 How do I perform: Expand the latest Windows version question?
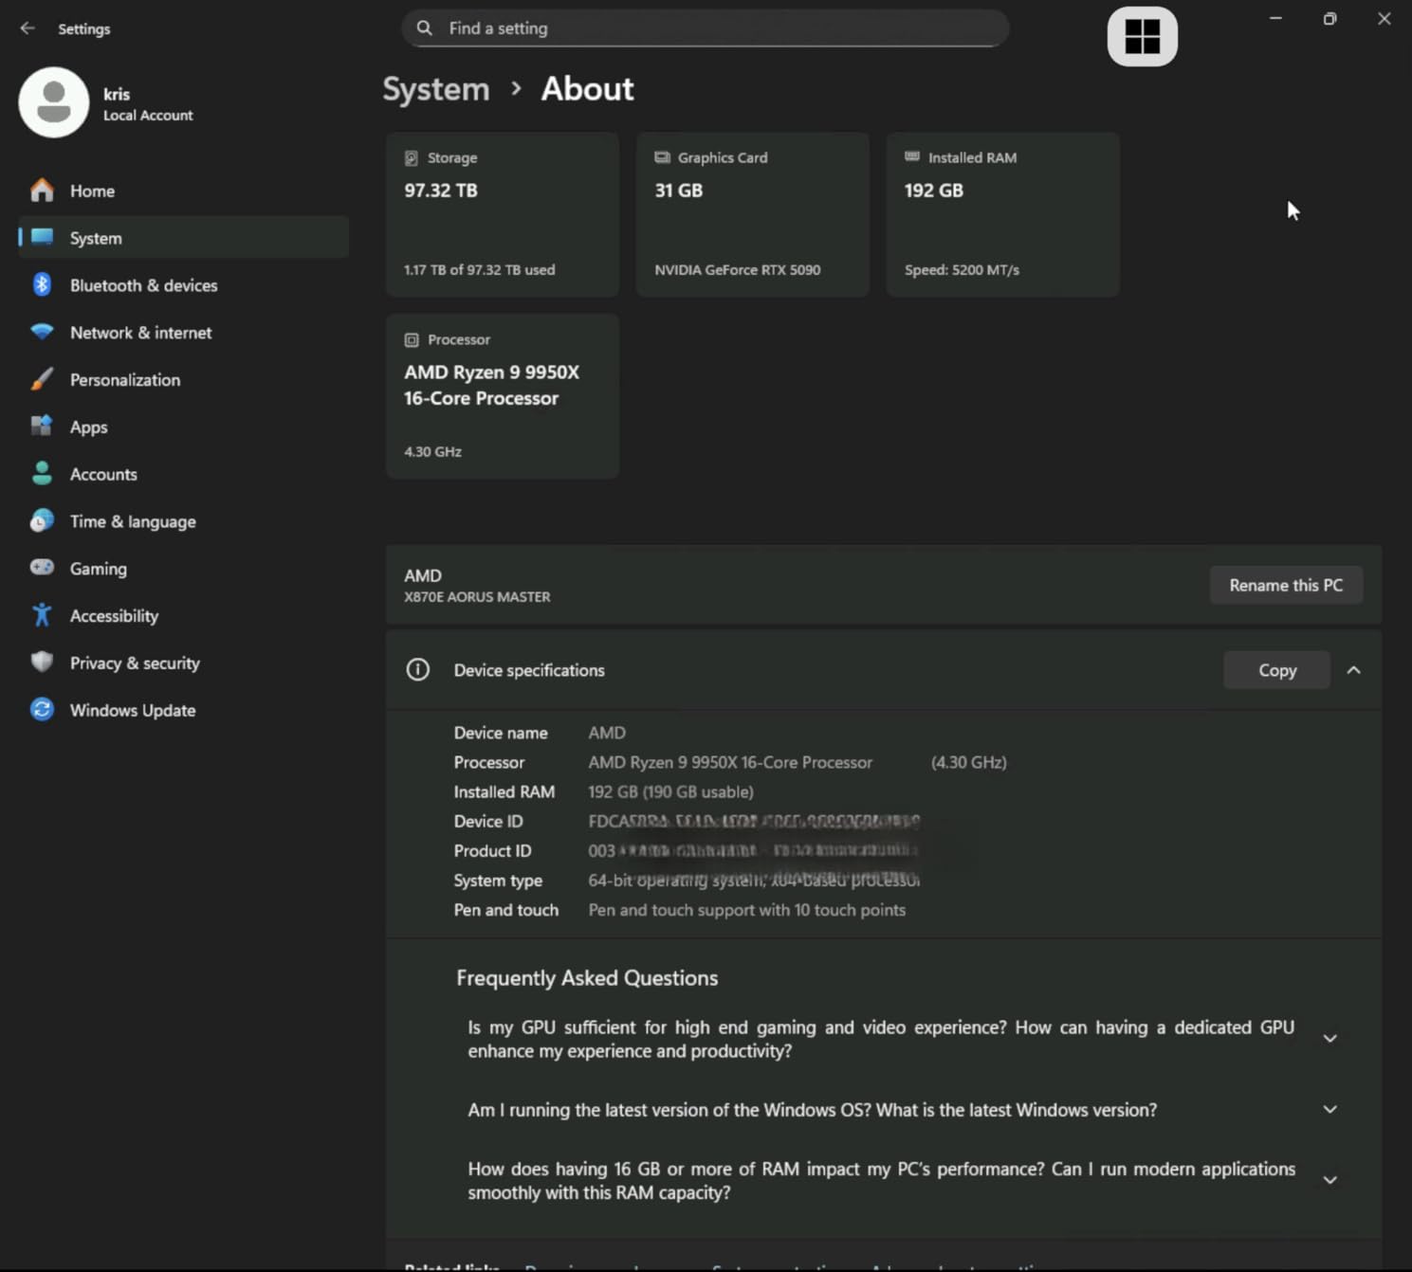[x=1330, y=1110]
